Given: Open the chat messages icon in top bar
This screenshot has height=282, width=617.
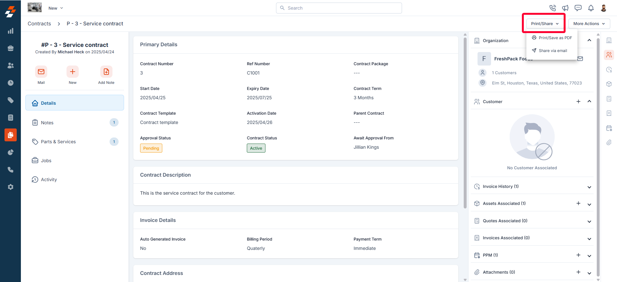Looking at the screenshot, I should click(578, 8).
